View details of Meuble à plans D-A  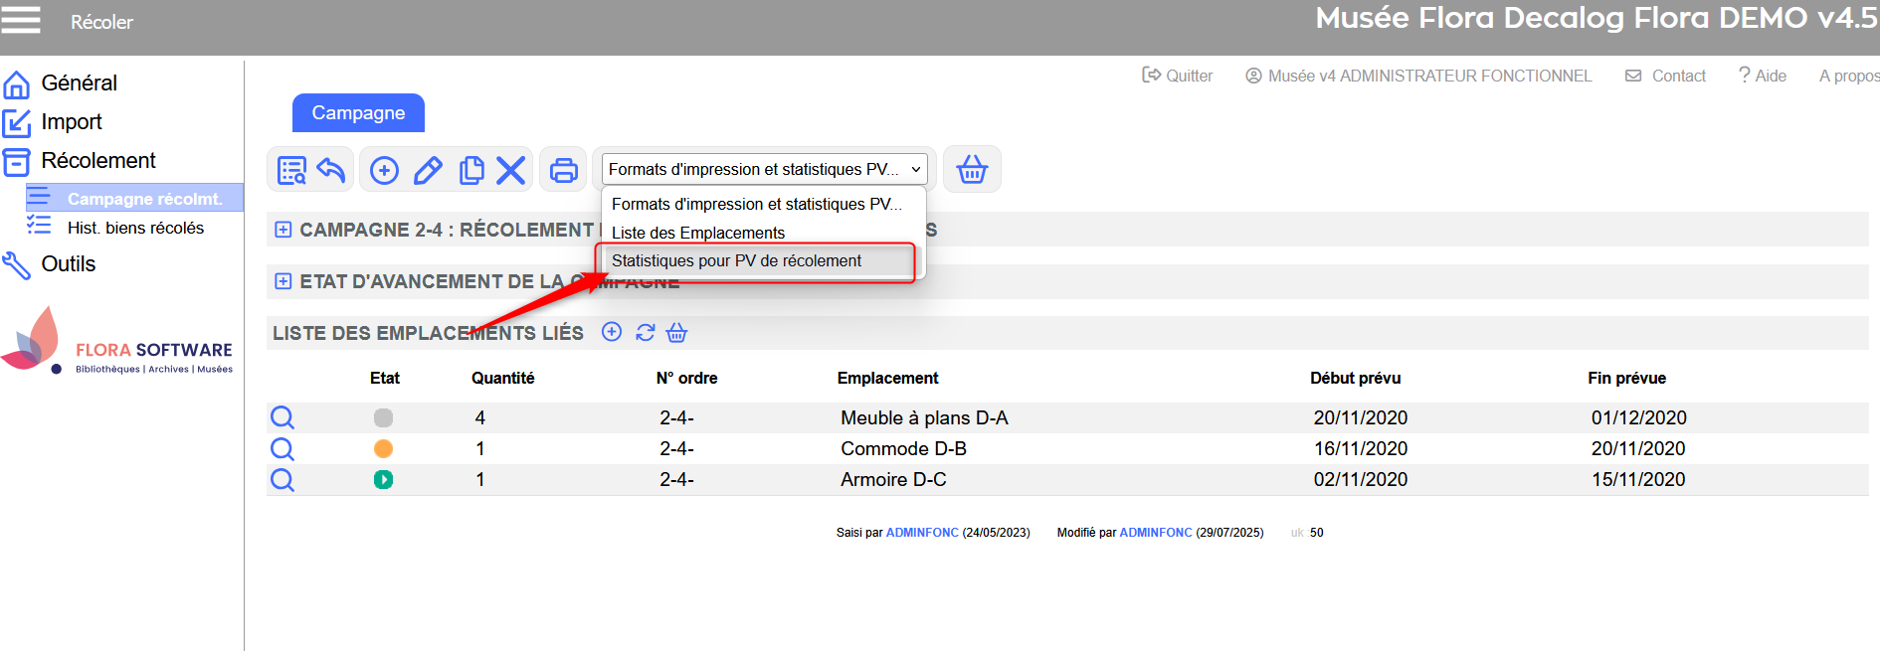click(x=282, y=417)
